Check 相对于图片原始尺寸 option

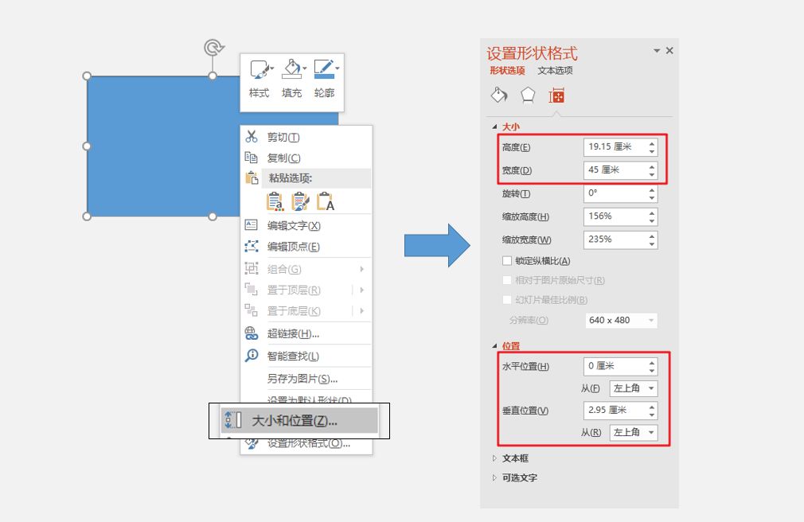click(507, 279)
